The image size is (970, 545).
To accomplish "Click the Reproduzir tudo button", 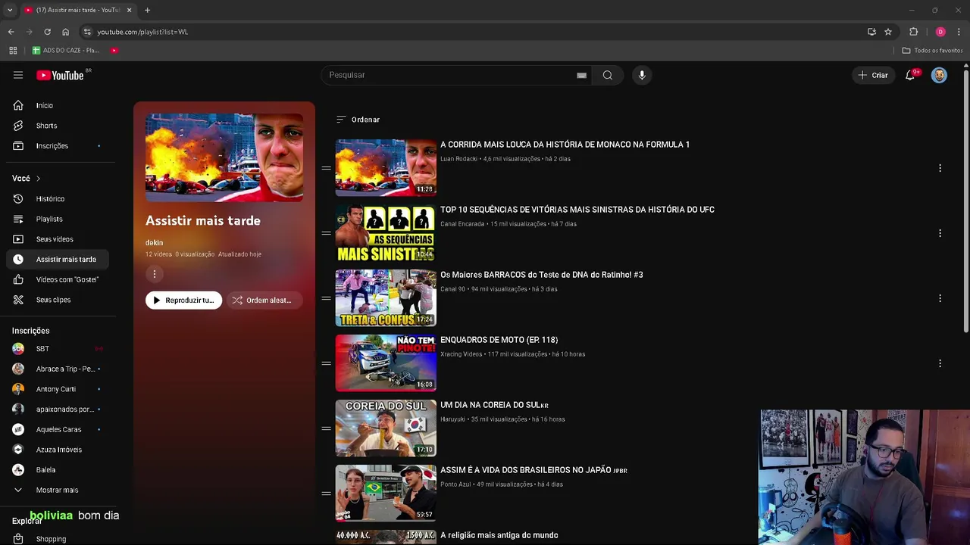I will click(183, 301).
